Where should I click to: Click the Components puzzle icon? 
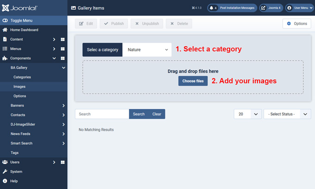point(5,58)
